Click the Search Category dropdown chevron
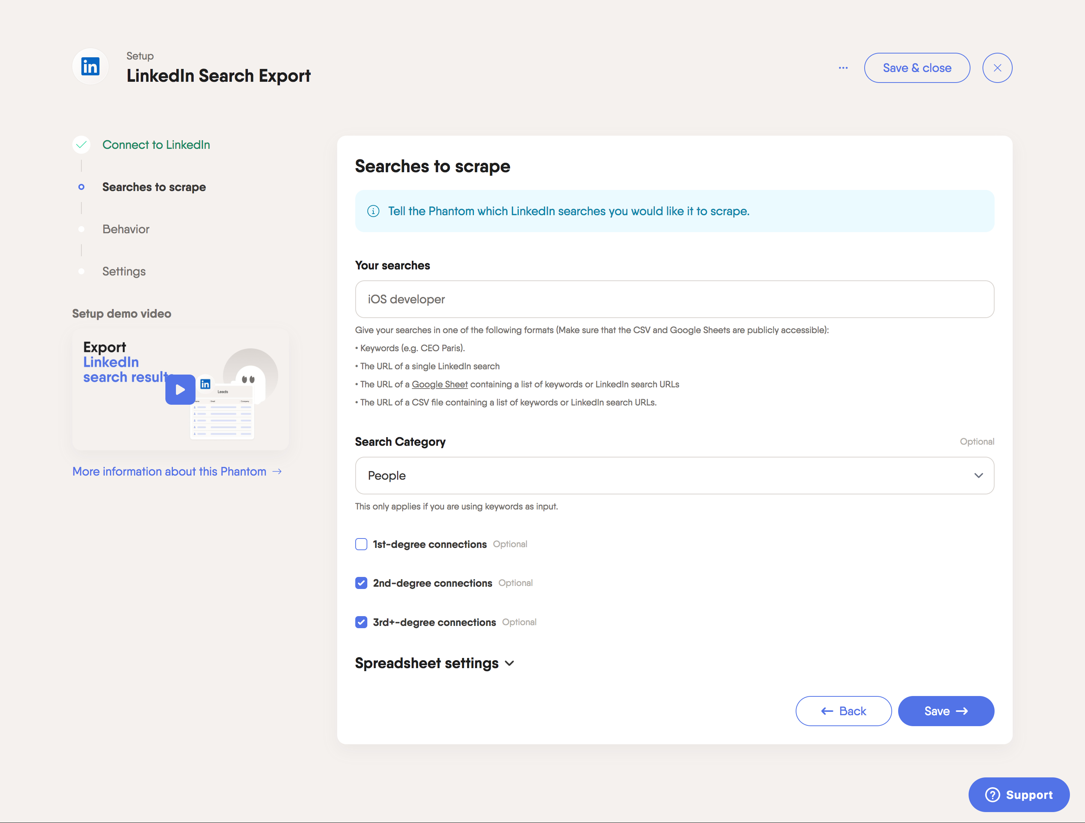 978,476
